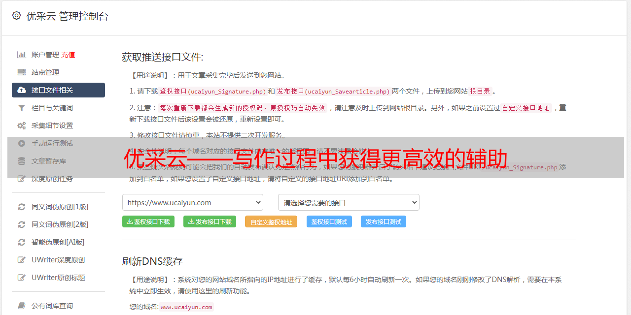Click the bar chart icon for 账户管理
631x315 pixels.
[x=22, y=55]
